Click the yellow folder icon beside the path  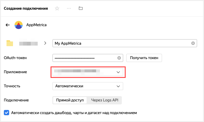pyautogui.click(x=10, y=44)
